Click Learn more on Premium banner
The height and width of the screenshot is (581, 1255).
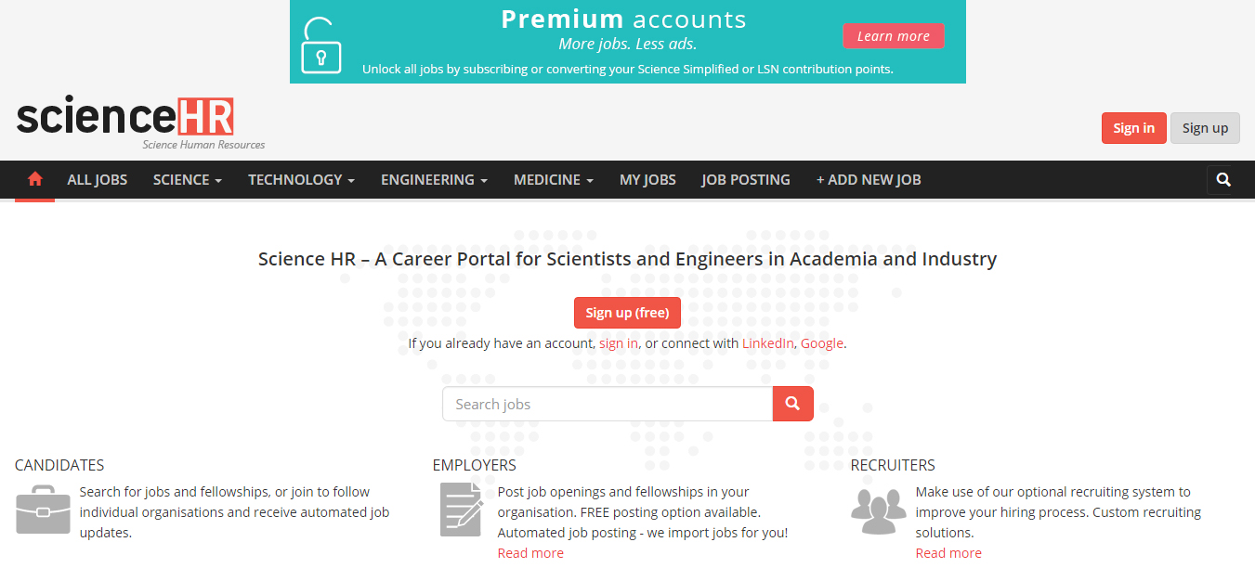point(893,36)
